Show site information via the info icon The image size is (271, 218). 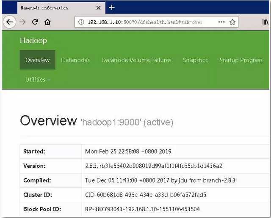click(x=81, y=22)
